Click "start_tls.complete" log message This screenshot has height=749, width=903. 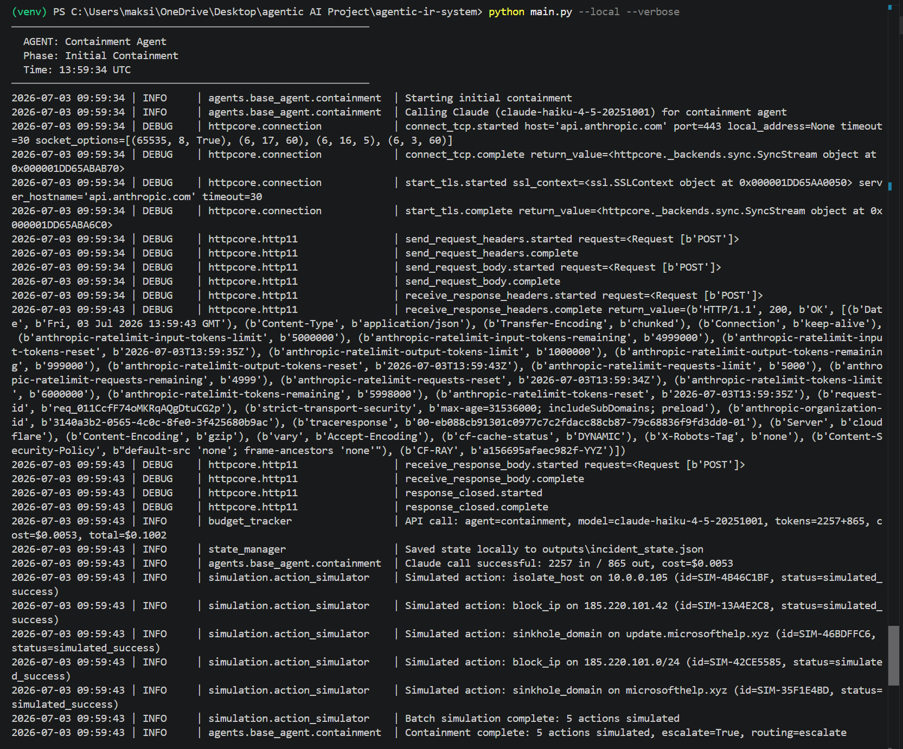tap(459, 211)
